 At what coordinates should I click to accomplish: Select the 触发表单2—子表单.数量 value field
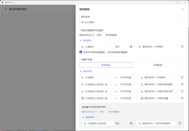pos(158,98)
